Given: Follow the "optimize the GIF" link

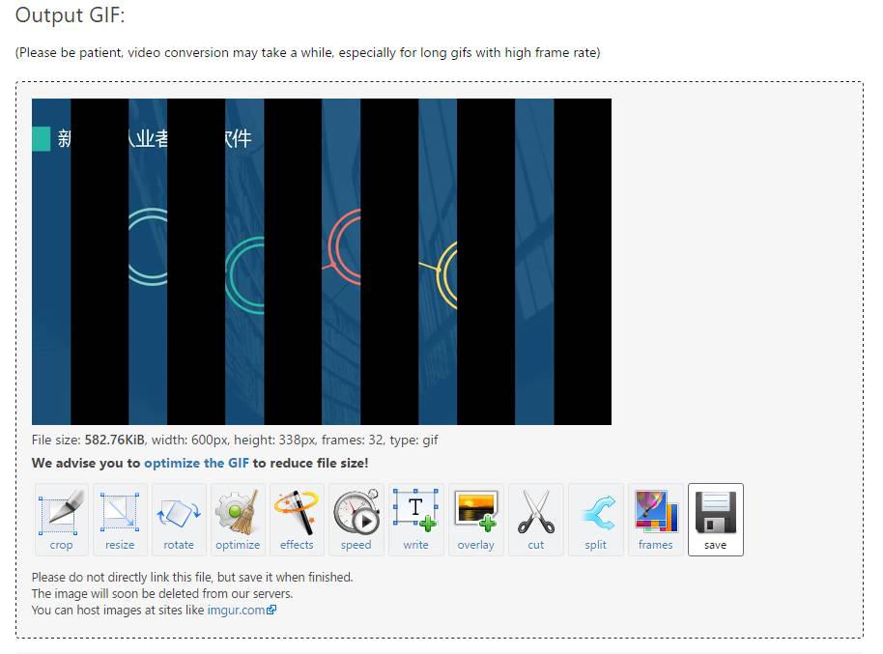Looking at the screenshot, I should (x=196, y=464).
